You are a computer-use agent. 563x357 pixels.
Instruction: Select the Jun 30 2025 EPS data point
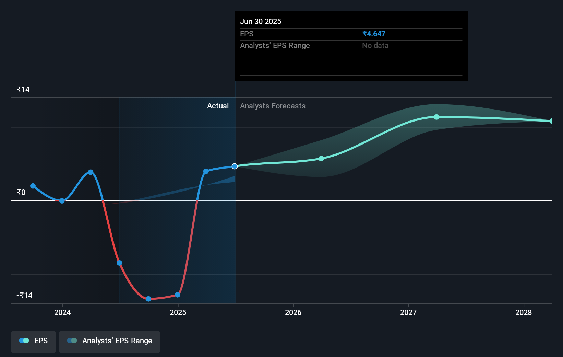point(235,166)
